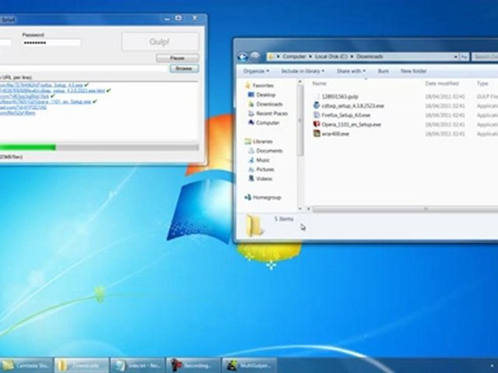Go forward in the Explorer window
The height and width of the screenshot is (373, 498).
(x=255, y=57)
